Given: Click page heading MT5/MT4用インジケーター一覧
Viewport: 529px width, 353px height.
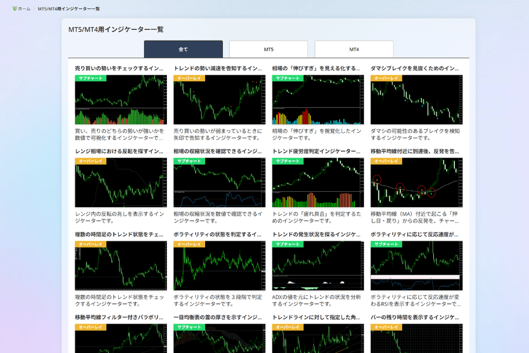Looking at the screenshot, I should click(x=116, y=29).
